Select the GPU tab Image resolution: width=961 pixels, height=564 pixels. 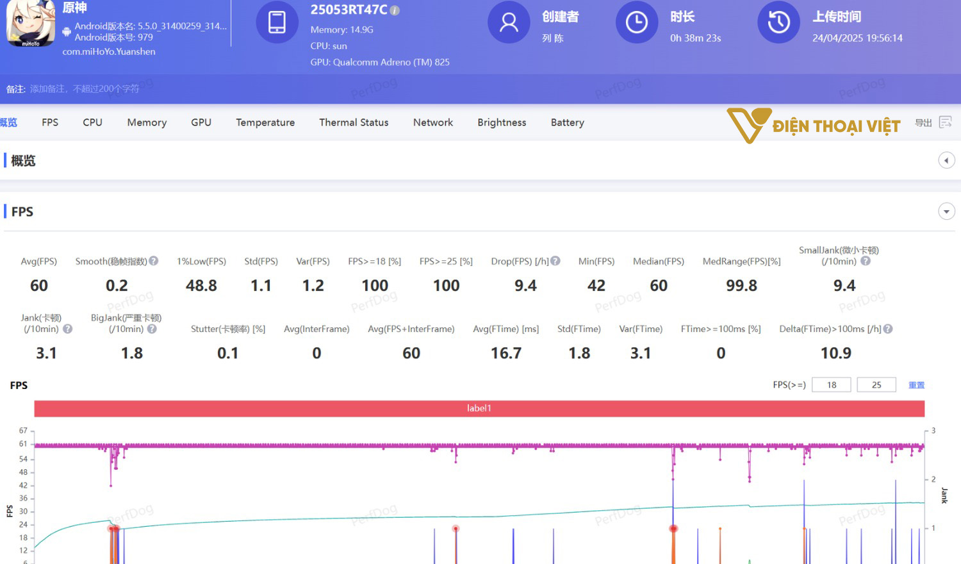[x=201, y=122]
